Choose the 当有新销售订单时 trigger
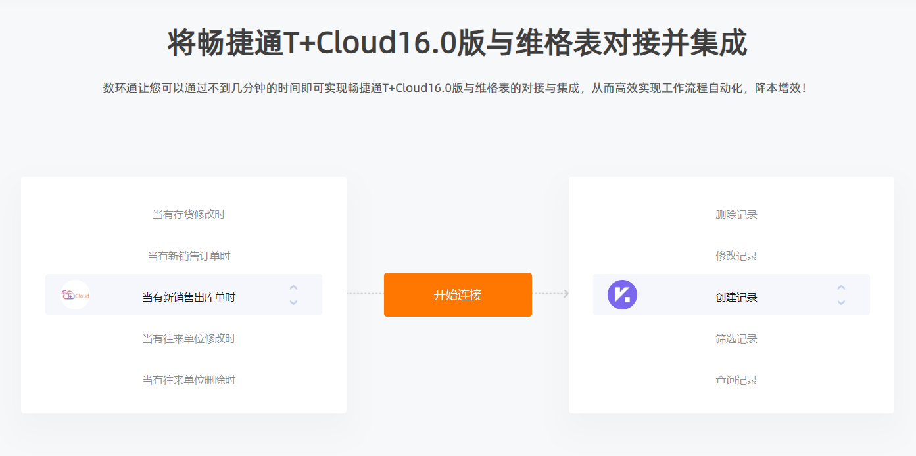This screenshot has width=916, height=456. pos(189,256)
